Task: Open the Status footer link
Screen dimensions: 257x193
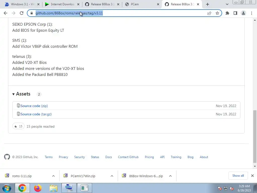Action: (x=95, y=157)
